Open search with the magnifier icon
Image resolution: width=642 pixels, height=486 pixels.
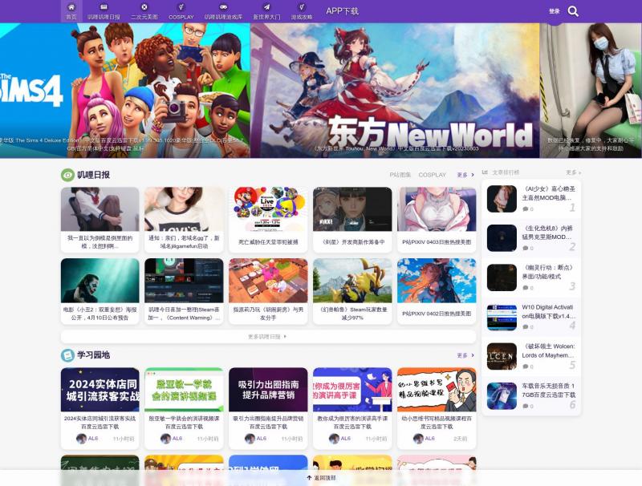click(573, 11)
